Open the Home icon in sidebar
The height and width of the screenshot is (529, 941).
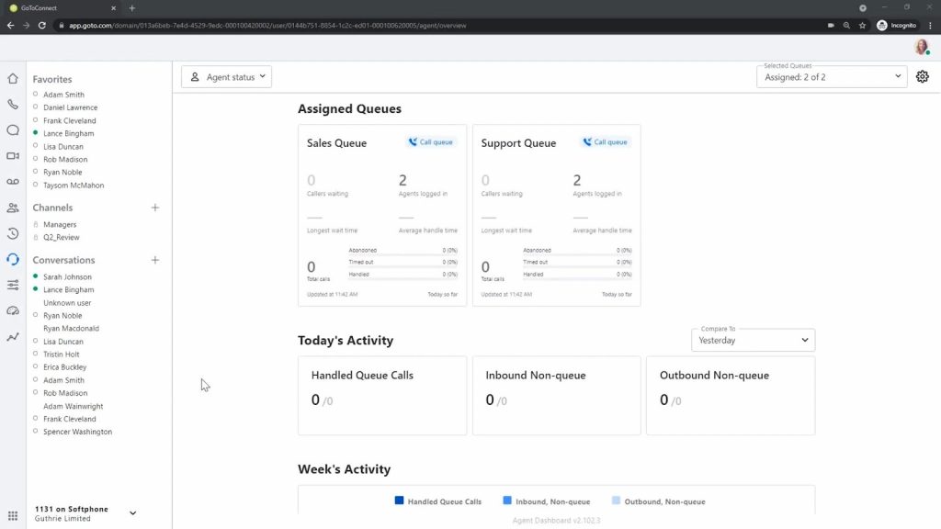point(13,79)
